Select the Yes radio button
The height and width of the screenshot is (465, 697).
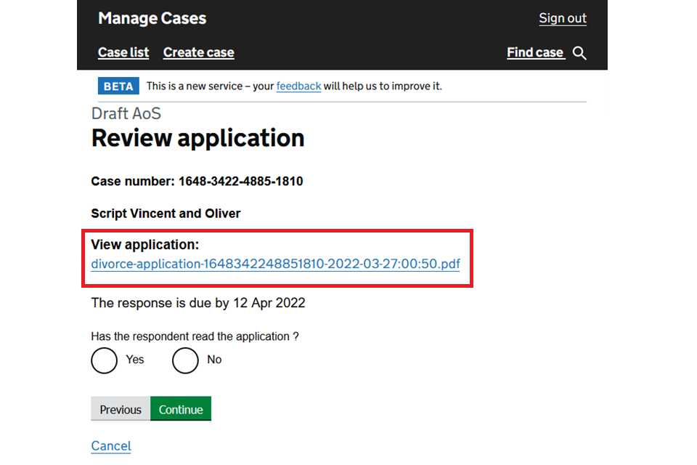click(105, 360)
